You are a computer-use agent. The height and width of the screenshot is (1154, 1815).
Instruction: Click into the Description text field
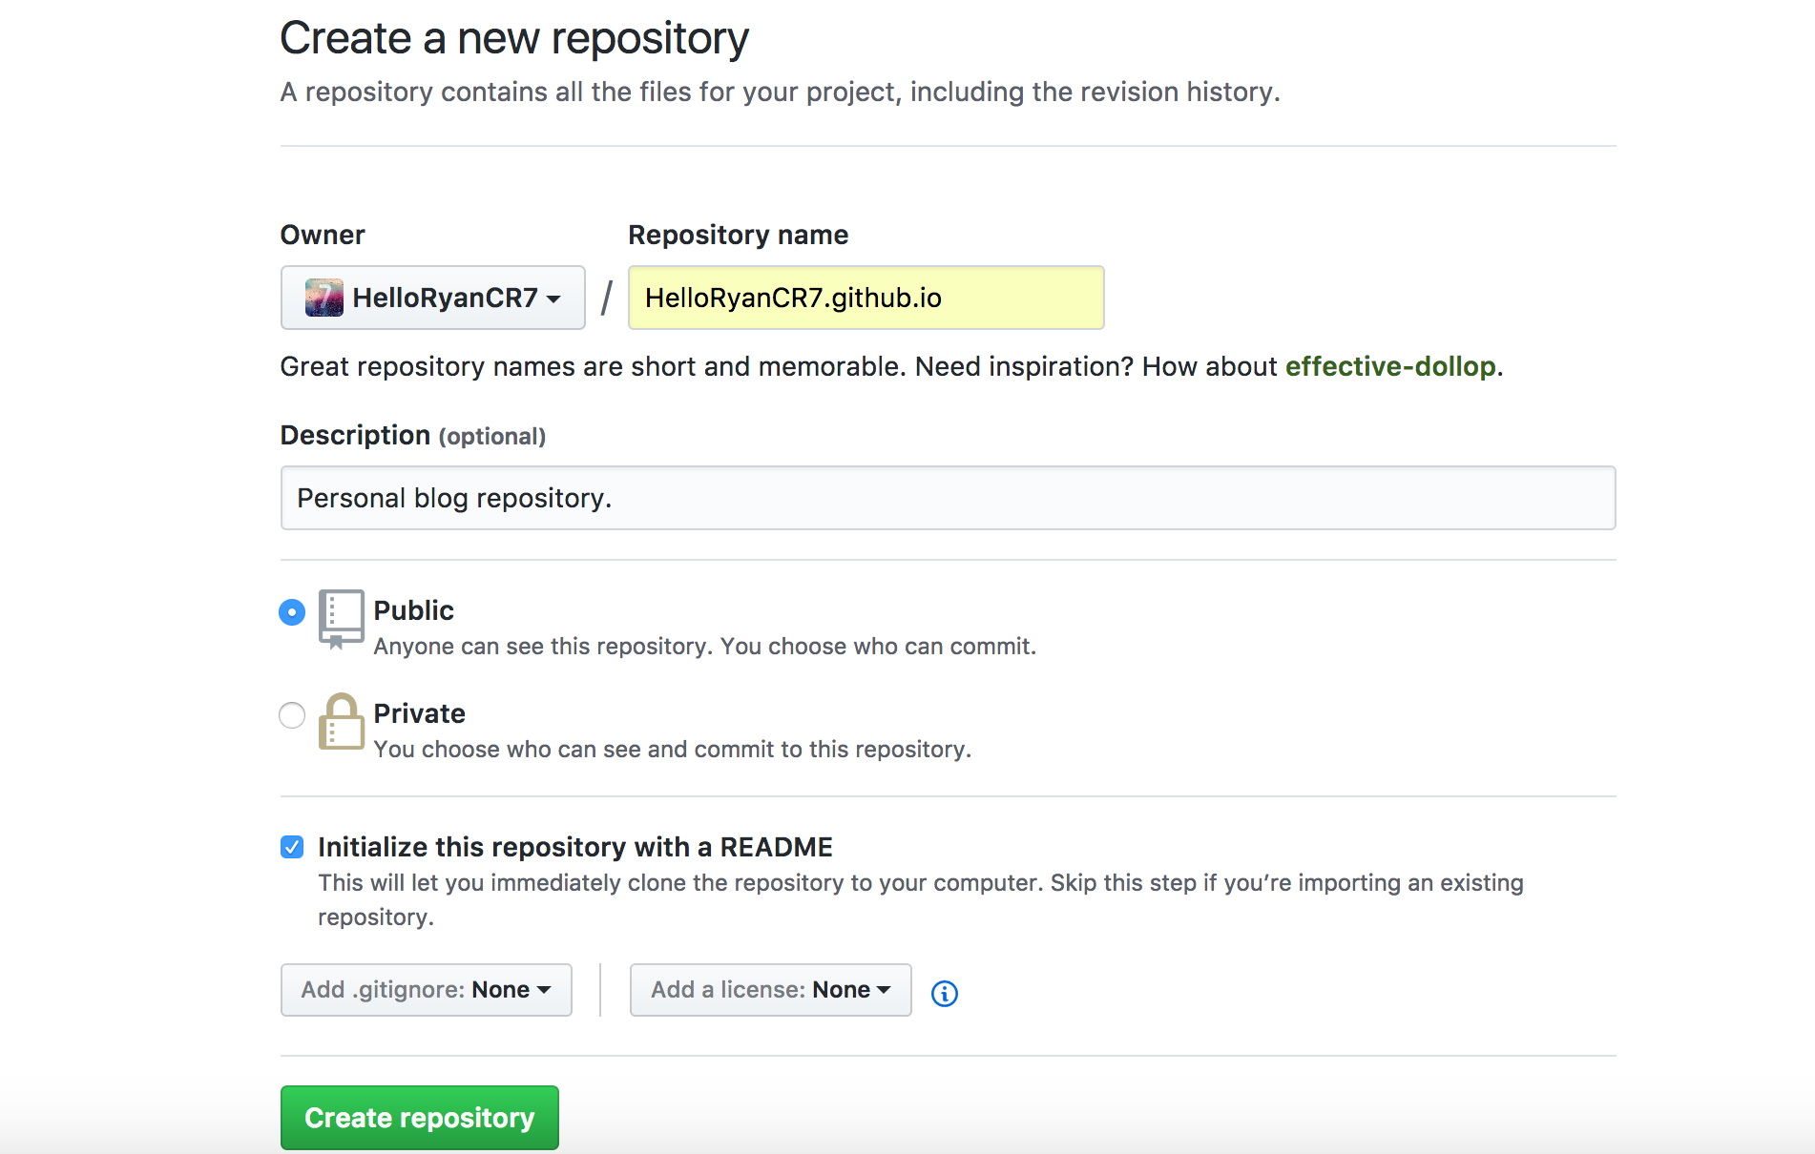click(948, 498)
